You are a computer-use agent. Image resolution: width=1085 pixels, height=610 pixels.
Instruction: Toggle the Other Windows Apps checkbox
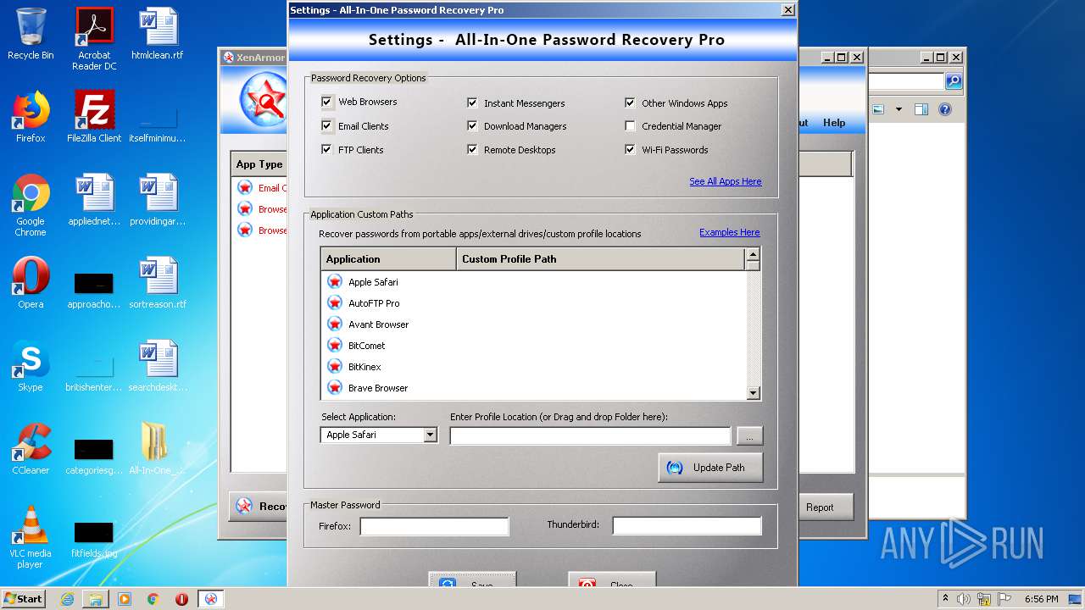coord(630,103)
